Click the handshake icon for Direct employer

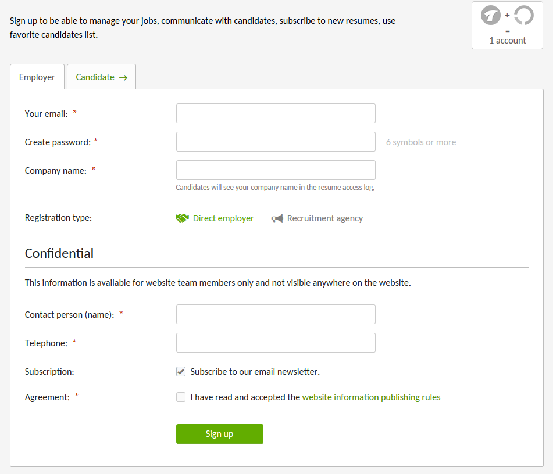[x=182, y=218]
